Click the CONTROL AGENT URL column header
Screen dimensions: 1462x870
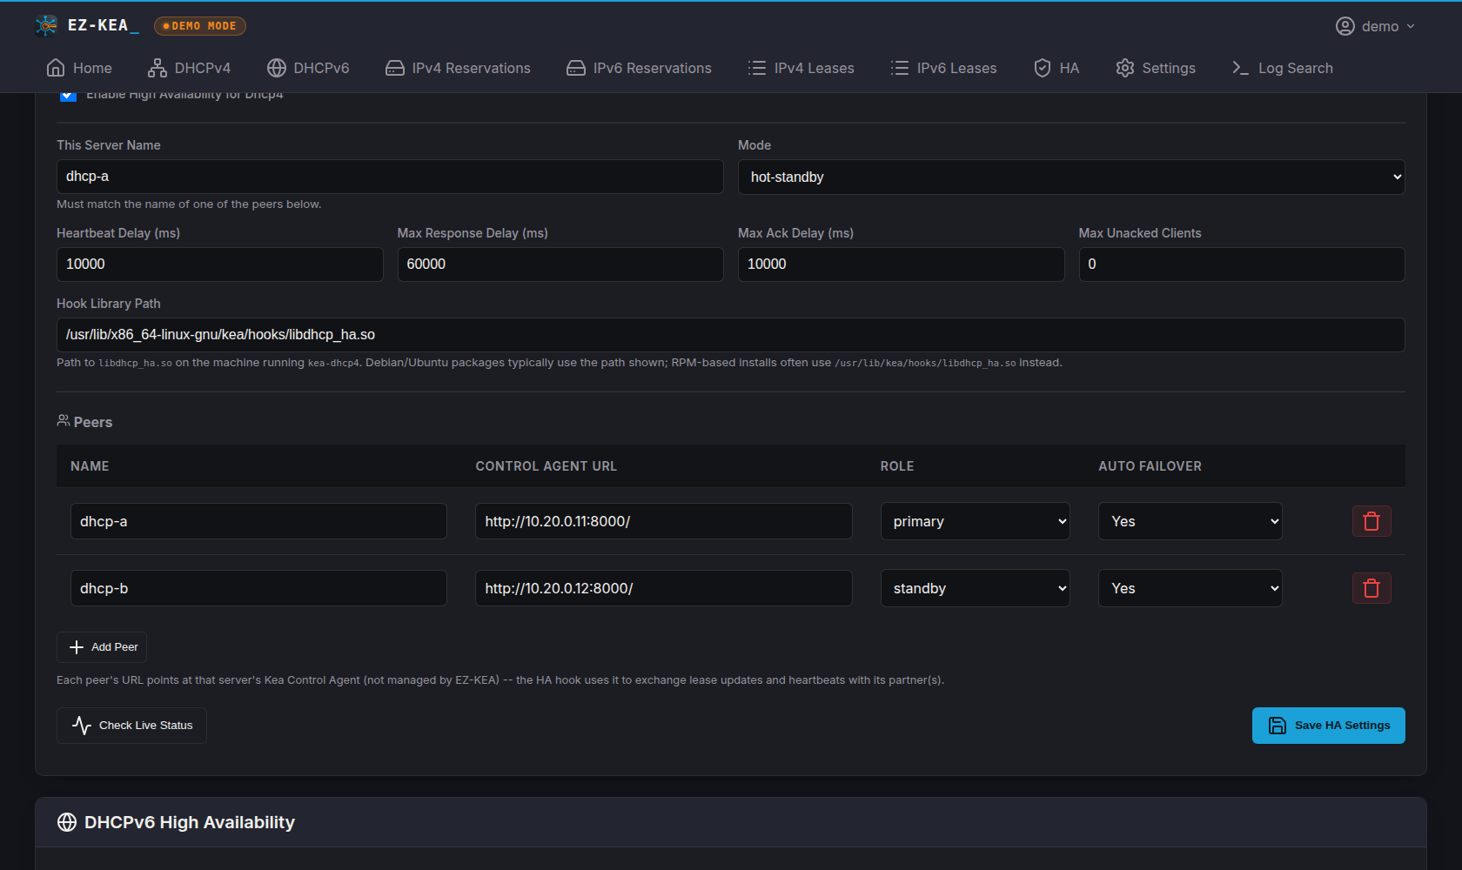pyautogui.click(x=546, y=466)
